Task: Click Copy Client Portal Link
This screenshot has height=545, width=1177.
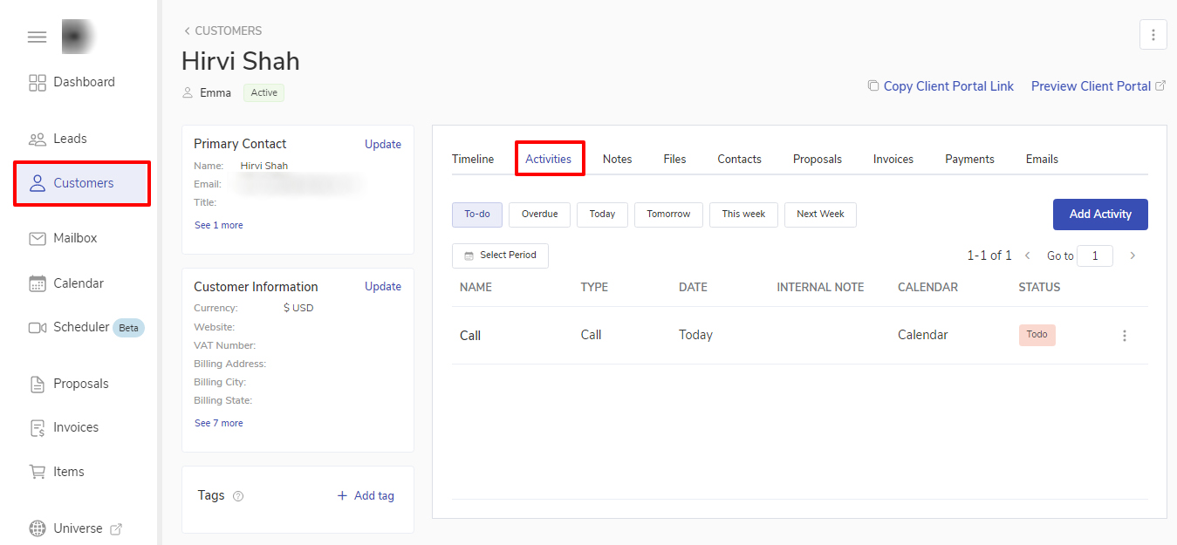Action: pos(948,86)
